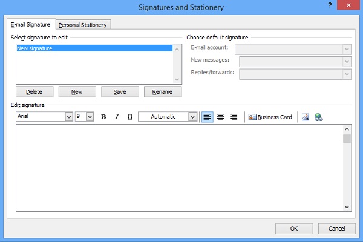
Task: Click the Arial font name field
Action: (41, 116)
